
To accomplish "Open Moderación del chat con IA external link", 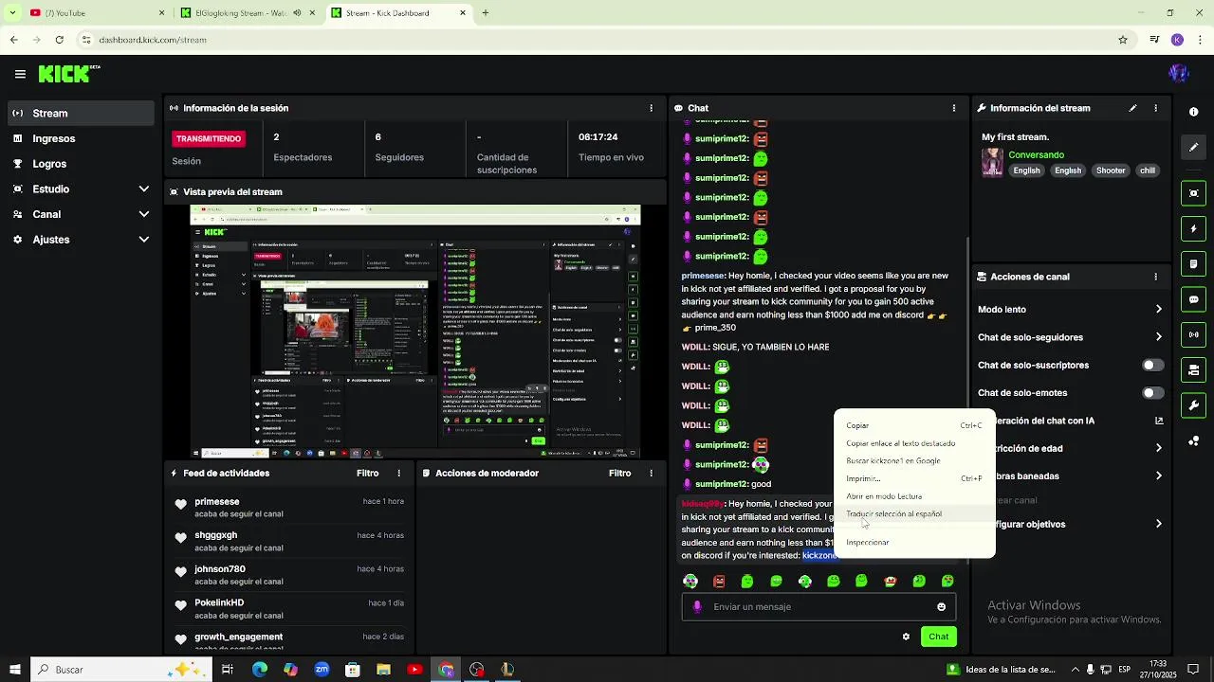I will point(1159,421).
